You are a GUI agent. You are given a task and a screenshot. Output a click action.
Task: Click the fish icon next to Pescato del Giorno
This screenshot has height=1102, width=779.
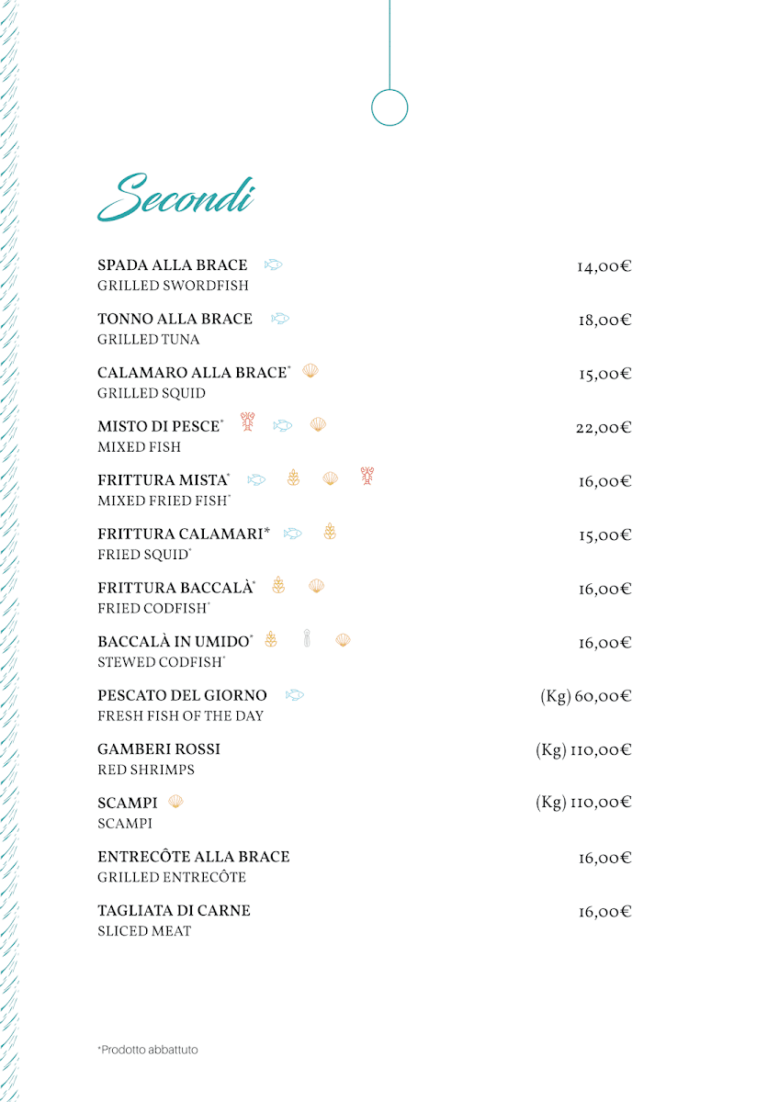tap(294, 695)
